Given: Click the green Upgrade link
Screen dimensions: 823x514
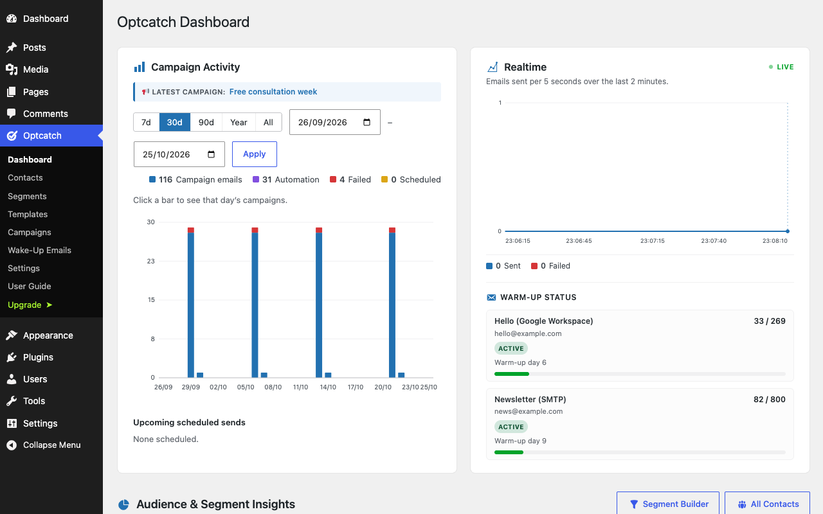Looking at the screenshot, I should (x=30, y=305).
